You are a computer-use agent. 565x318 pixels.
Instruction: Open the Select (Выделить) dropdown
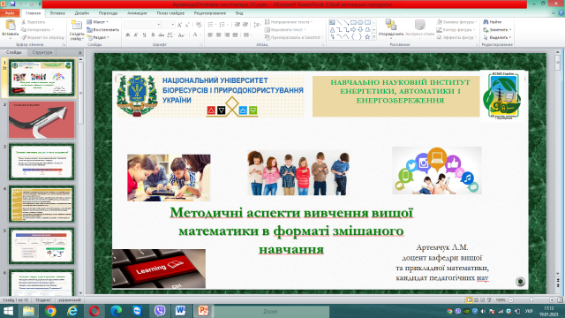(x=497, y=37)
